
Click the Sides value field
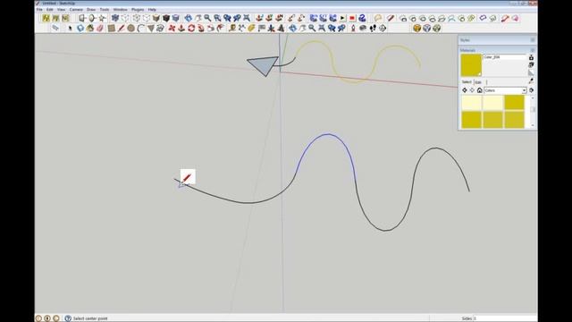coord(504,318)
